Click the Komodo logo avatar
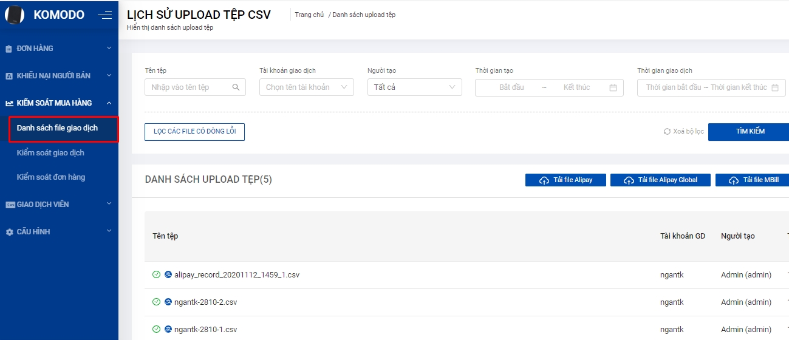Viewport: 789px width, 340px height. [15, 15]
